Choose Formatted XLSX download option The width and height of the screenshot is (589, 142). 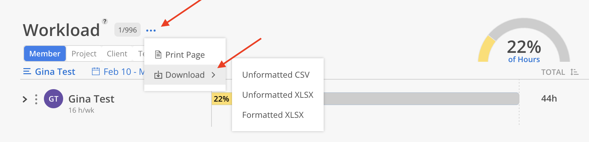point(273,115)
